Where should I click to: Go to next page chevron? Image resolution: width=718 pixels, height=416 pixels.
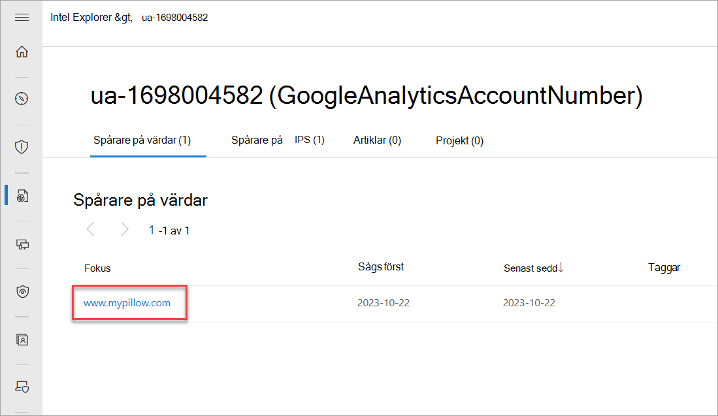pos(125,229)
